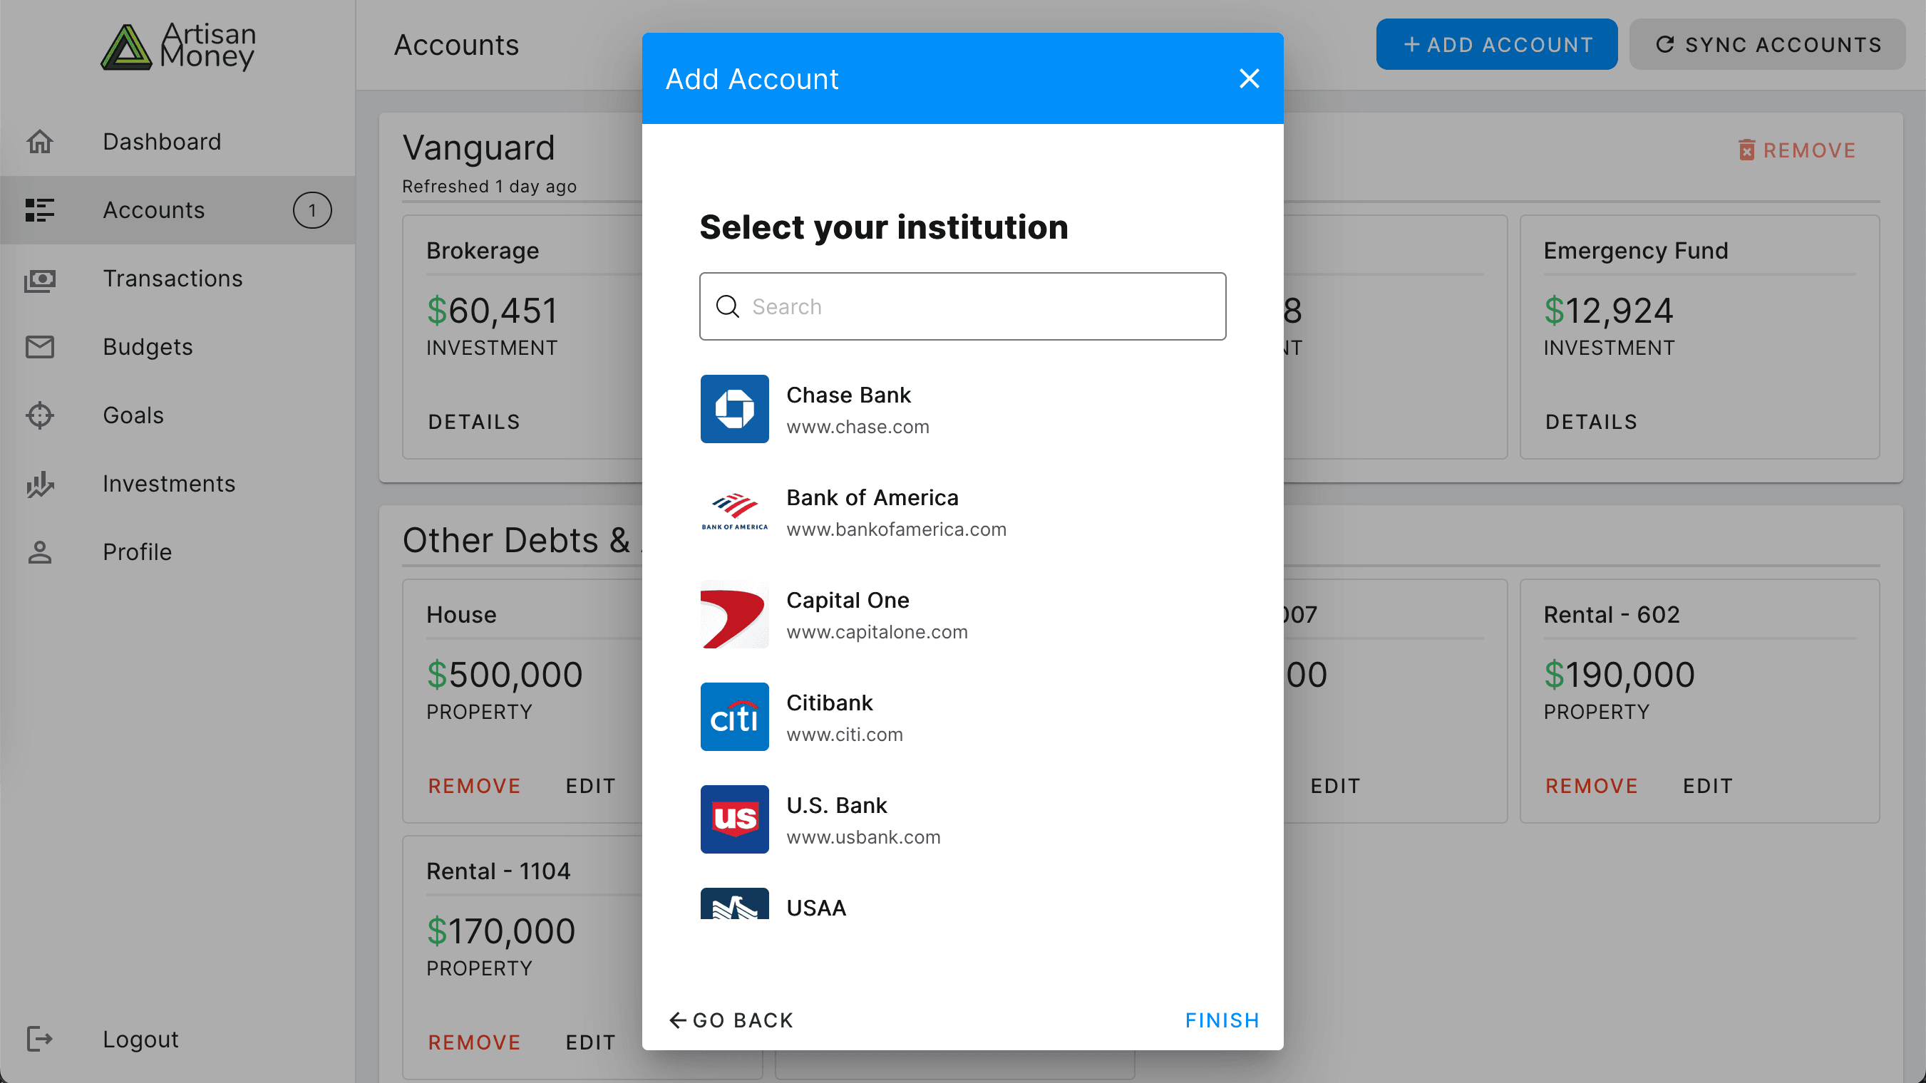Click the U.S. Bank logo
The width and height of the screenshot is (1926, 1083).
click(734, 819)
